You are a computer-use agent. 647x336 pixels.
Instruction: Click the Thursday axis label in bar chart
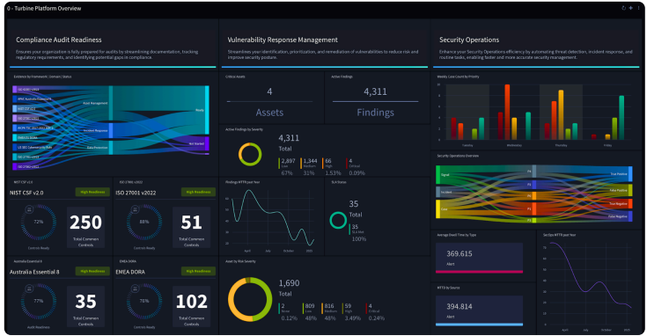click(561, 145)
